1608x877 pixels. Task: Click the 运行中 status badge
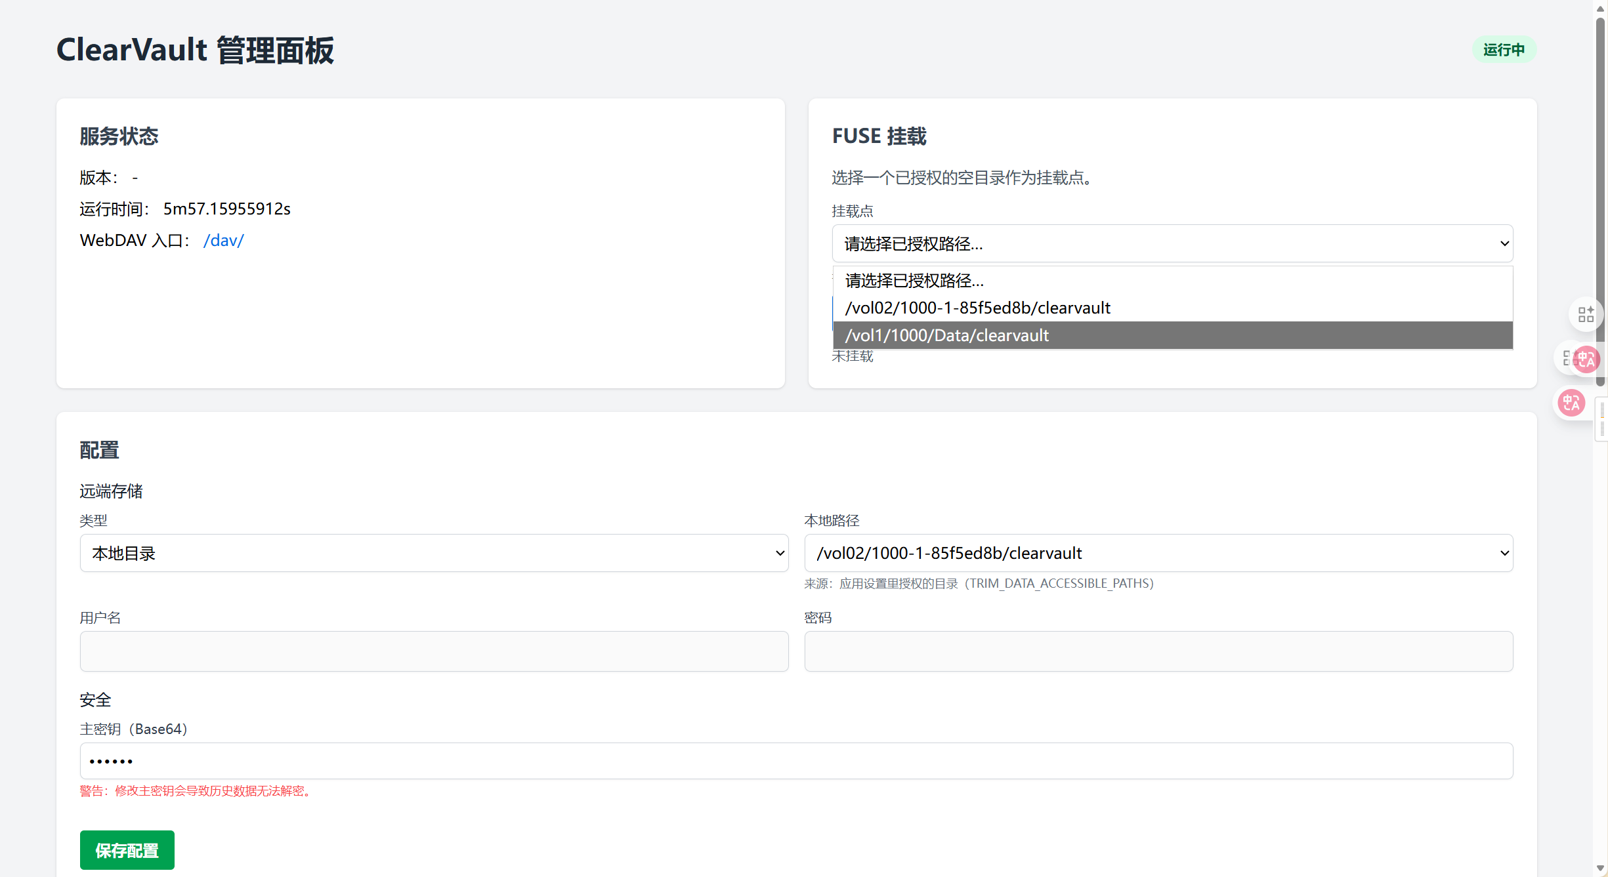[1504, 50]
